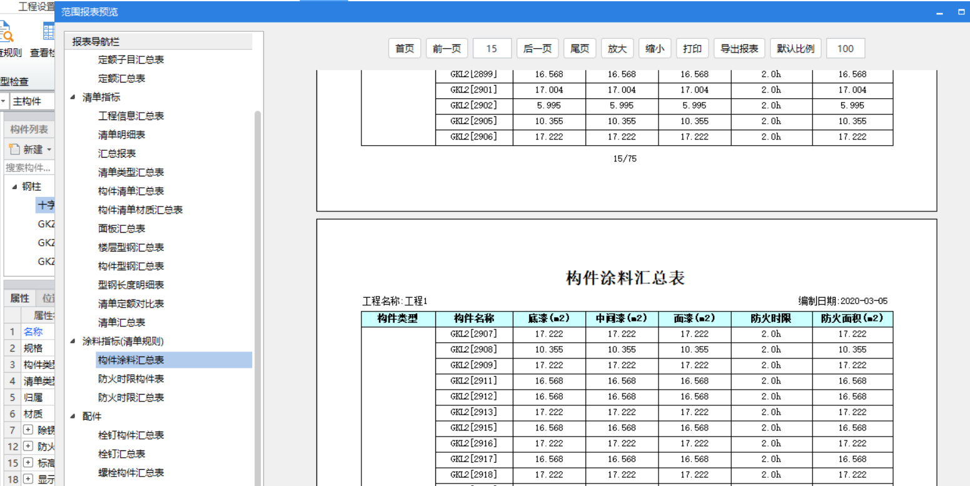970x486 pixels.
Task: Click the 构件涂料汇总表 report title
Action: click(625, 278)
